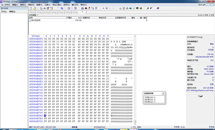This screenshot has height=130, width=215.
Task: Switch to the 3.img tab
Action: coord(54,12)
